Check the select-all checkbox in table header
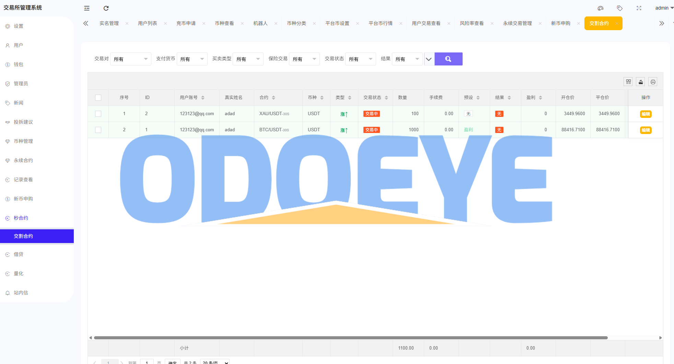Viewport: 674px width, 364px height. (x=98, y=97)
